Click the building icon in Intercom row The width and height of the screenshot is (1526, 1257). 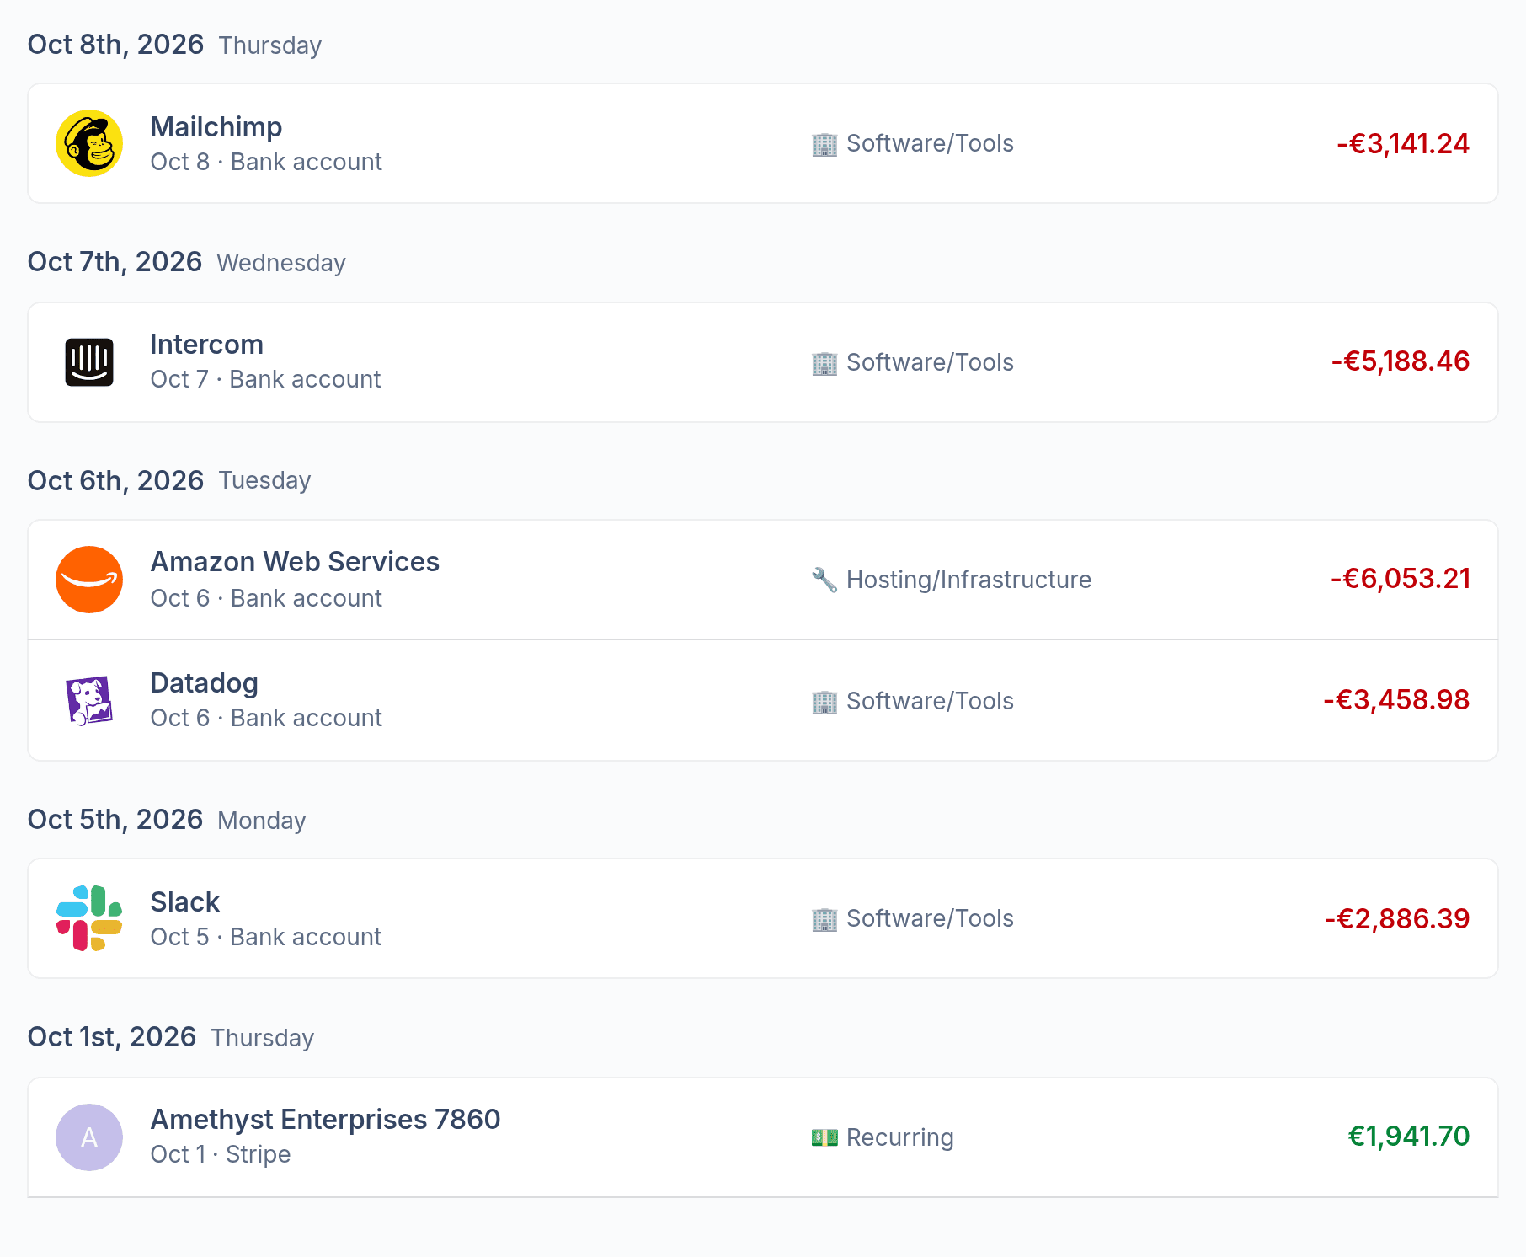(824, 363)
